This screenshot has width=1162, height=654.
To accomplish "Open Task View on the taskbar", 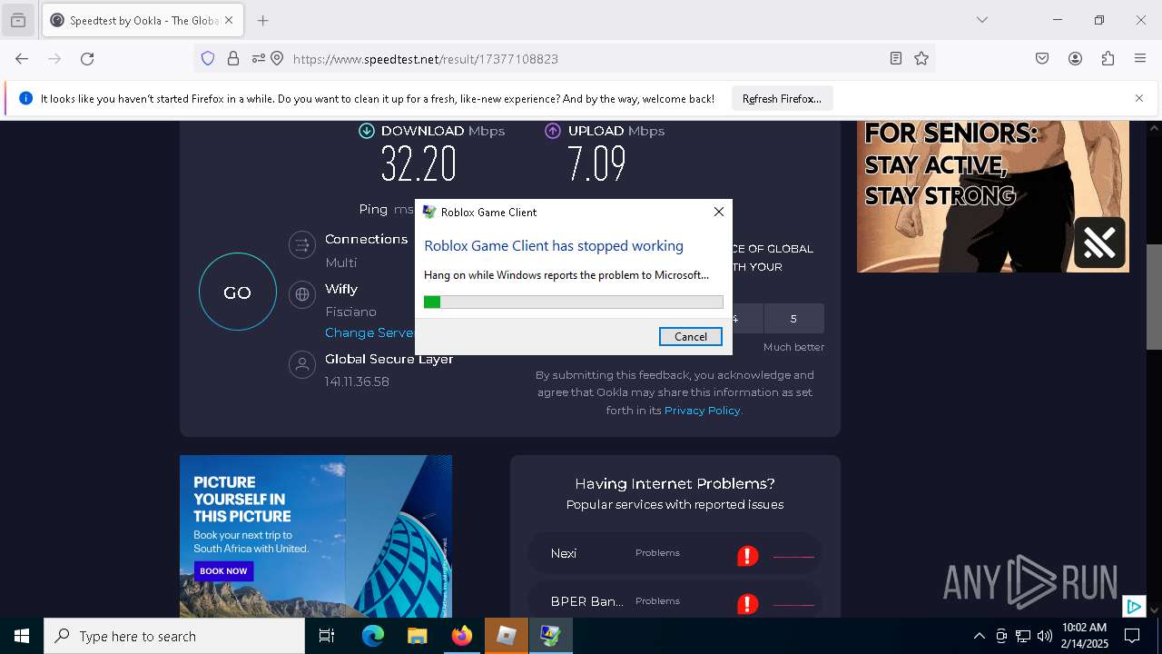I will coord(327,636).
